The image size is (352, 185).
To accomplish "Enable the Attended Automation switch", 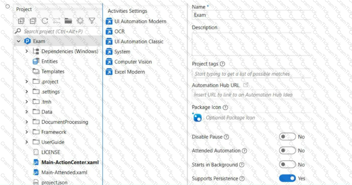I will coord(287,151).
